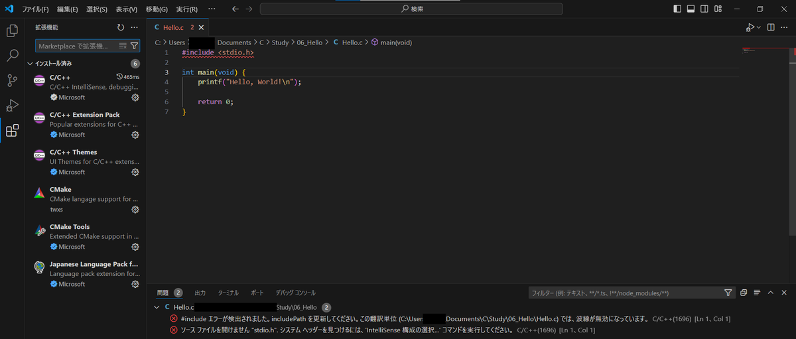Switch to the 問題 panel tab
The width and height of the screenshot is (796, 339).
tap(163, 293)
